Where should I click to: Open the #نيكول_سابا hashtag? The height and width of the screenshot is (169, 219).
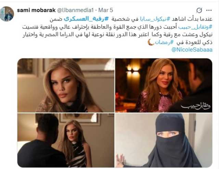154,19
